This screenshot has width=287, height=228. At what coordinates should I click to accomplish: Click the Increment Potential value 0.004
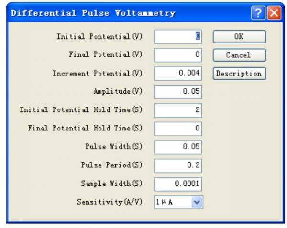point(178,74)
